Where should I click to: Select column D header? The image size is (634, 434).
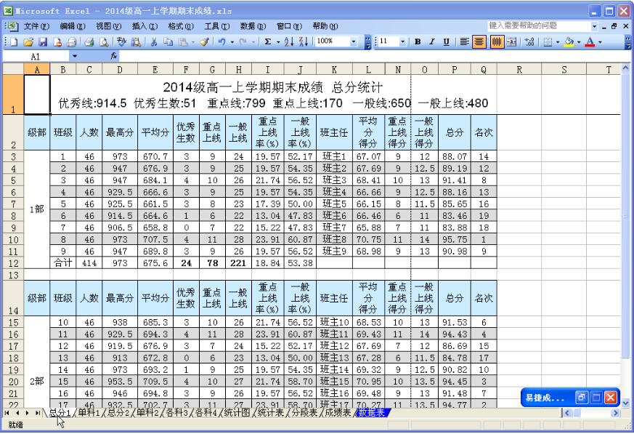click(120, 70)
